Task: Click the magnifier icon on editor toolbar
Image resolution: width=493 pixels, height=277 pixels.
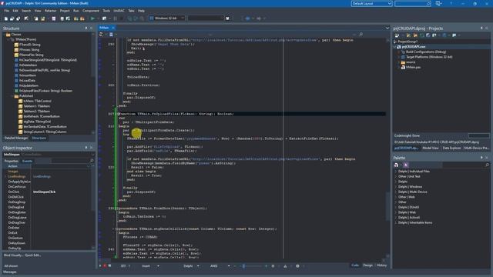Action: pos(361,34)
